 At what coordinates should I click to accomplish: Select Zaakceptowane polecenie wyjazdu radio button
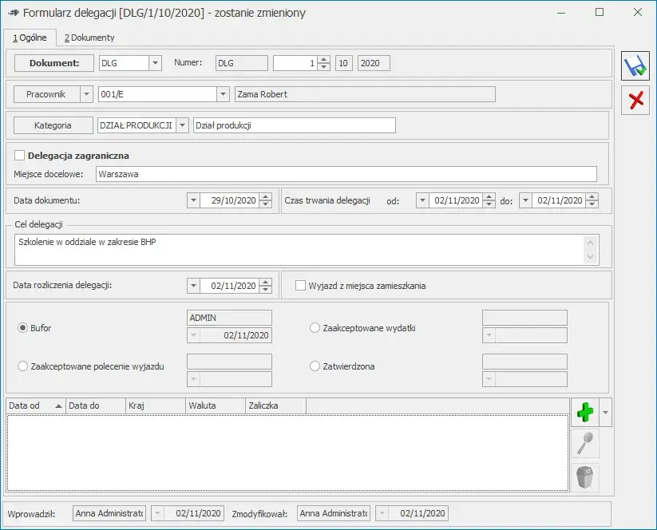(22, 366)
